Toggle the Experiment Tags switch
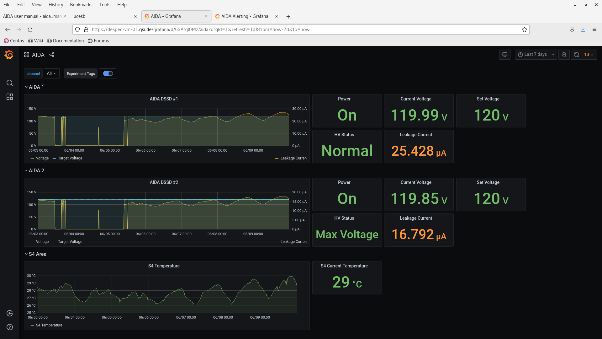The width and height of the screenshot is (602, 339). pyautogui.click(x=108, y=73)
